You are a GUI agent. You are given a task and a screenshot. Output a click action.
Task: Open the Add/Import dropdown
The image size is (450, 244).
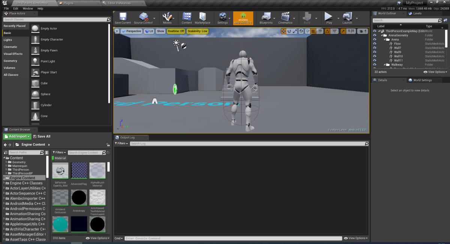pyautogui.click(x=17, y=137)
